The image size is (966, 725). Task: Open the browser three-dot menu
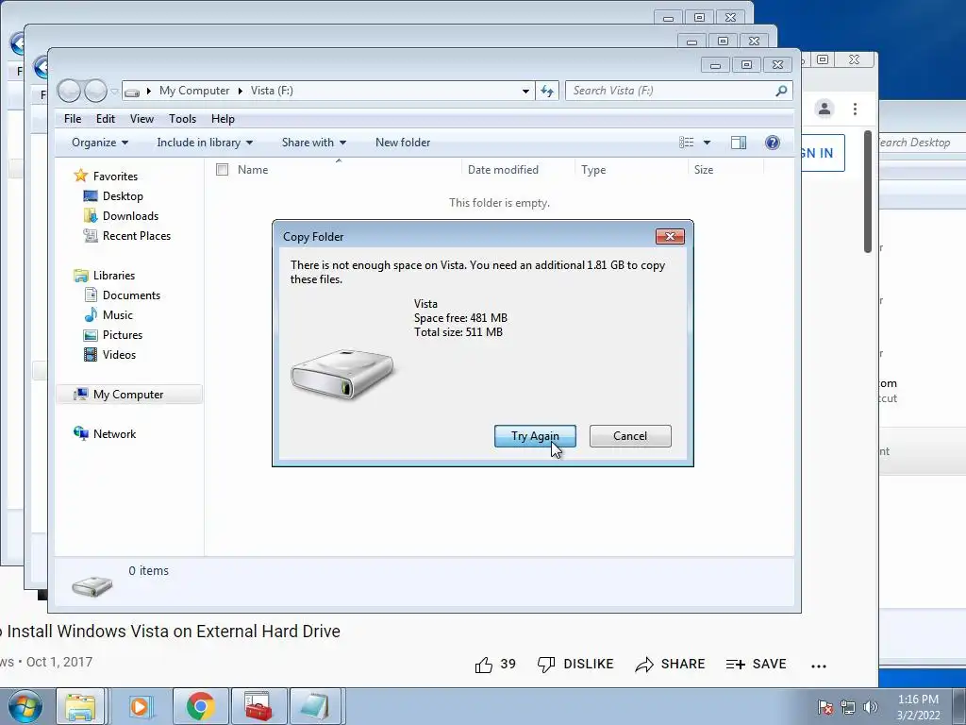pyautogui.click(x=855, y=110)
